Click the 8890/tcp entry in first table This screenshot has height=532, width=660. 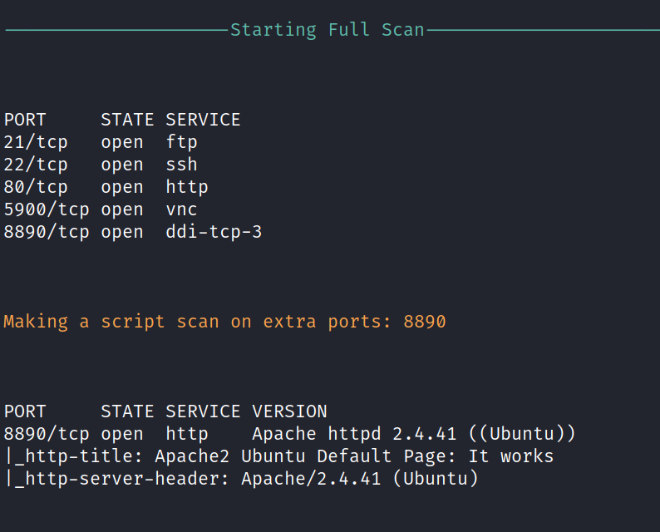47,232
